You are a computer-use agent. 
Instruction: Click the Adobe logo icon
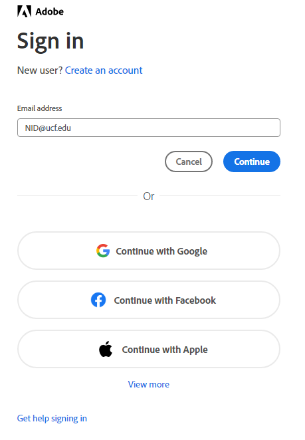pyautogui.click(x=24, y=11)
